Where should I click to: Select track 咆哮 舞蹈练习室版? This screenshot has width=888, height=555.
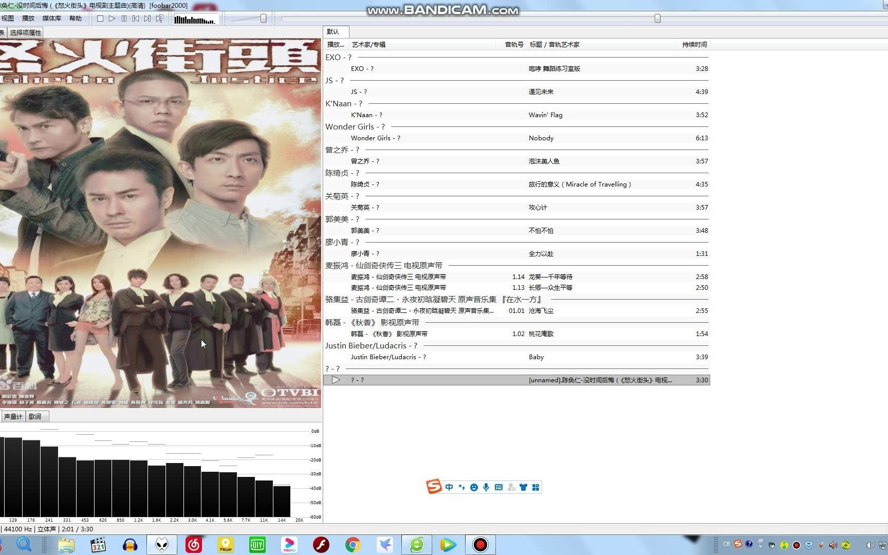pyautogui.click(x=516, y=69)
